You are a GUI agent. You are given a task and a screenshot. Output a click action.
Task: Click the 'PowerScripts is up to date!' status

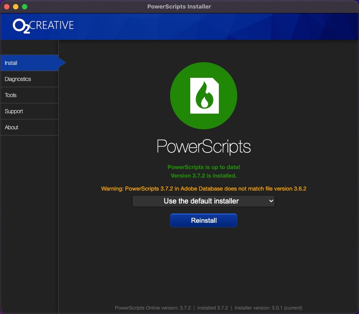point(204,167)
